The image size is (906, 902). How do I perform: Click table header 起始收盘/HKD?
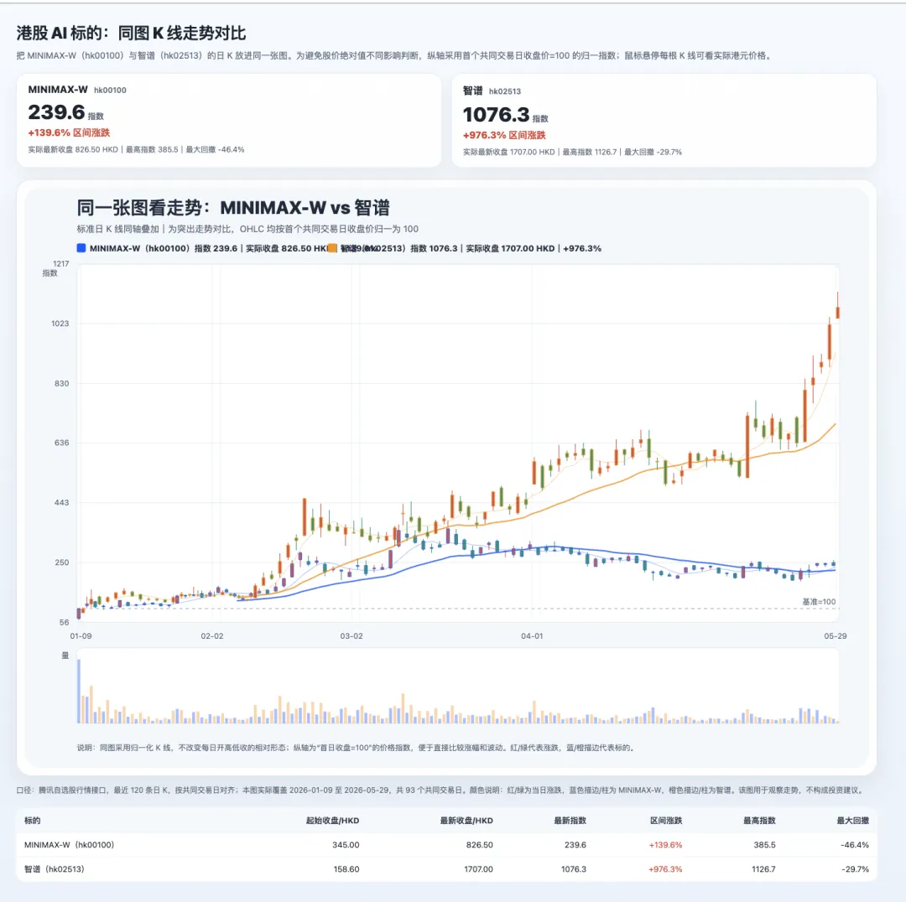point(333,821)
